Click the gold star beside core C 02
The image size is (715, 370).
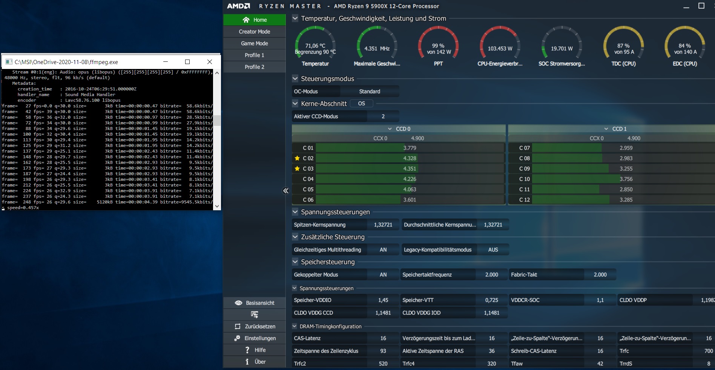click(297, 158)
